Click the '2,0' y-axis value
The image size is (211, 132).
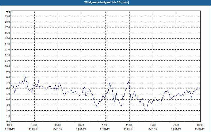(8, 111)
